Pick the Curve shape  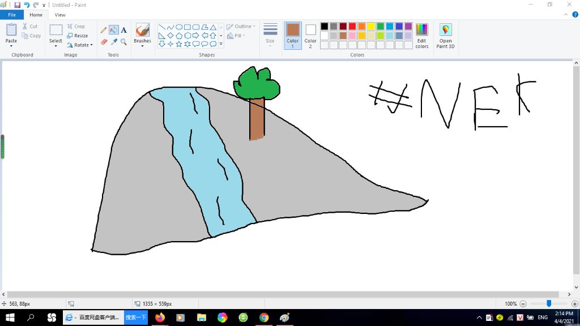170,27
